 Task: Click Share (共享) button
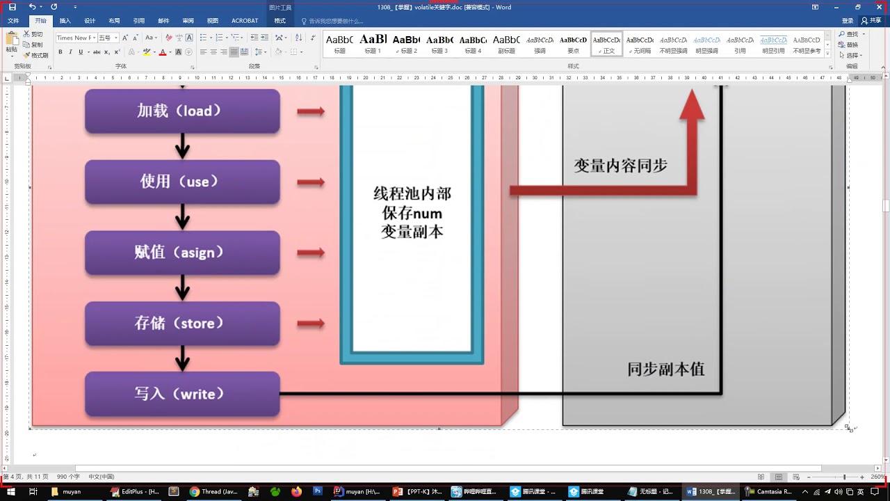pyautogui.click(x=871, y=21)
